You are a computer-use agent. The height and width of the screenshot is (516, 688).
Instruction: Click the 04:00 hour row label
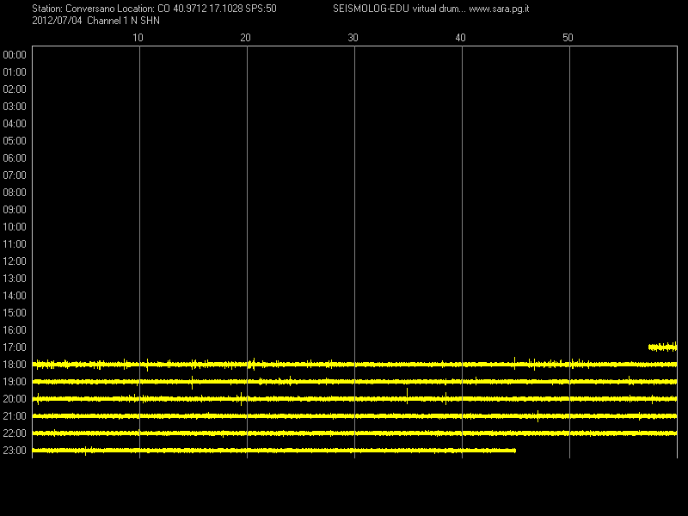coord(15,124)
